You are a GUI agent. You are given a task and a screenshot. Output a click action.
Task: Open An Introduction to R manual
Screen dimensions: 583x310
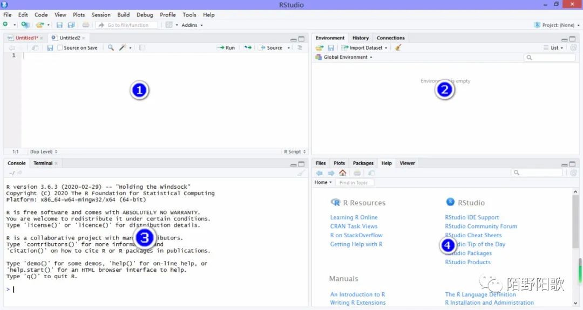358,294
